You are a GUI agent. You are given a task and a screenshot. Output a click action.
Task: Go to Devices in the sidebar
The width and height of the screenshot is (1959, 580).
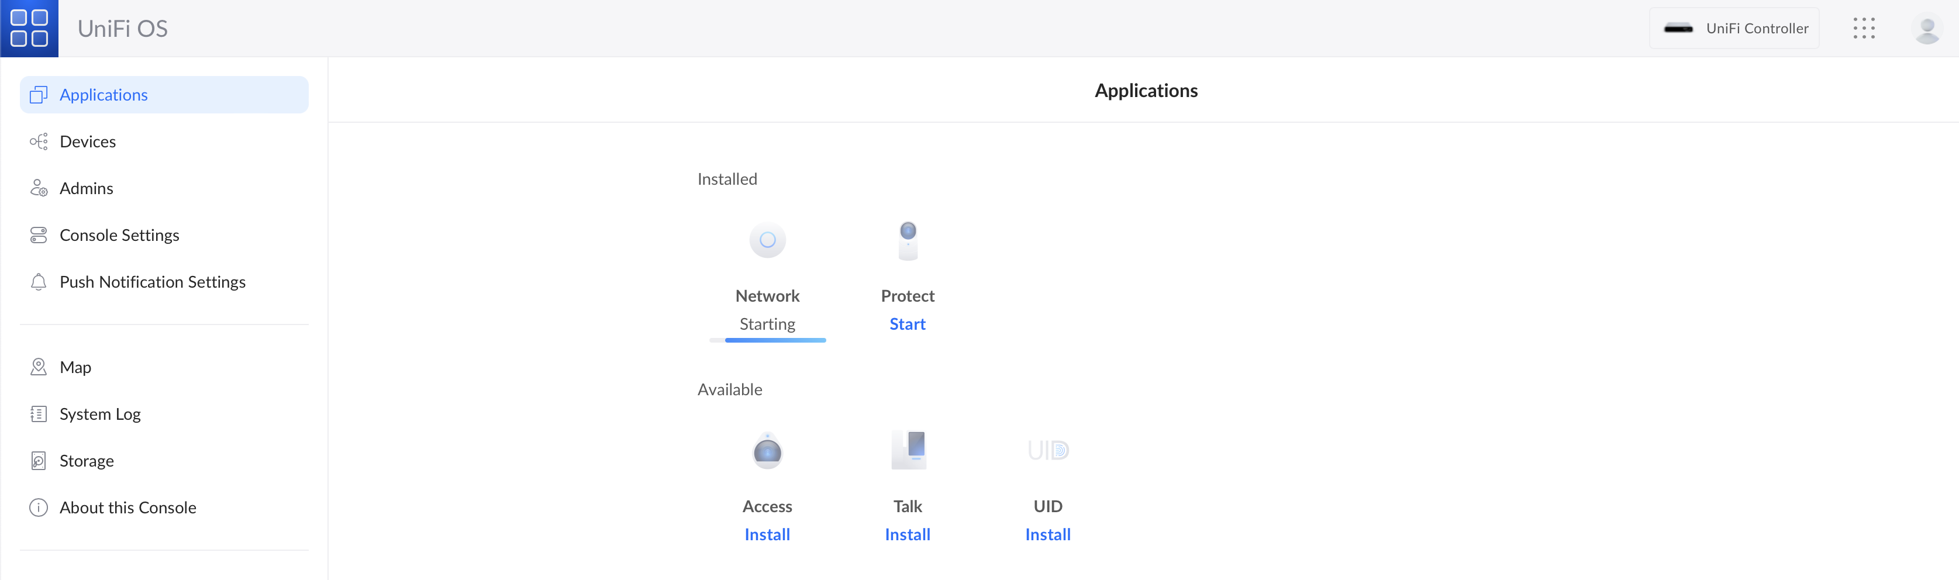(x=88, y=141)
